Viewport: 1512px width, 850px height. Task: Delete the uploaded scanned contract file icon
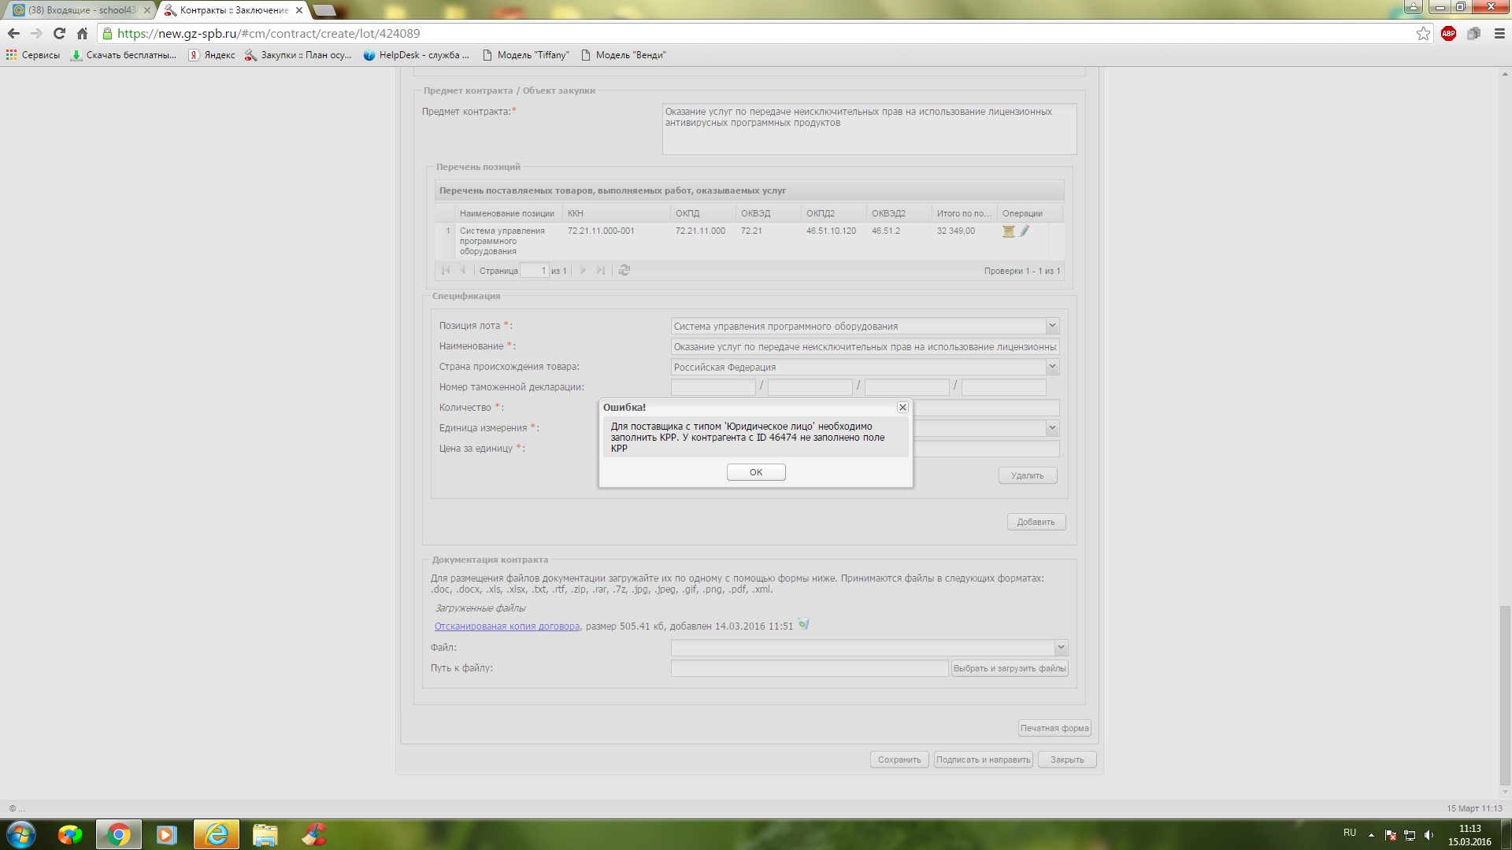[803, 624]
